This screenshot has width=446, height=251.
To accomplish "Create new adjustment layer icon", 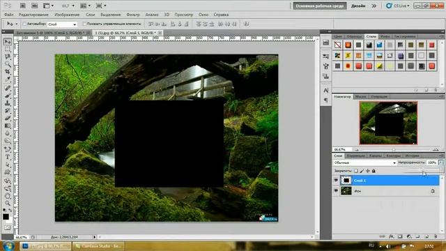I will (x=409, y=236).
